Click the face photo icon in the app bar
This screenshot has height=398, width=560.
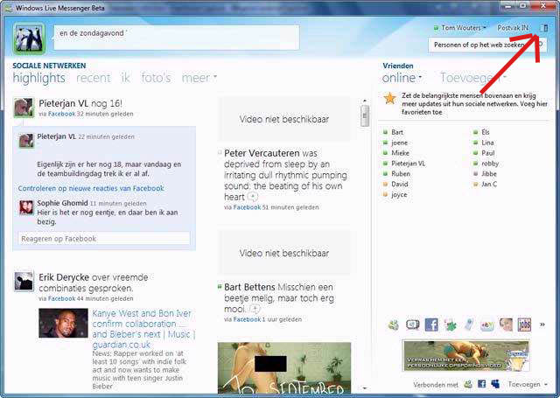[x=506, y=325]
